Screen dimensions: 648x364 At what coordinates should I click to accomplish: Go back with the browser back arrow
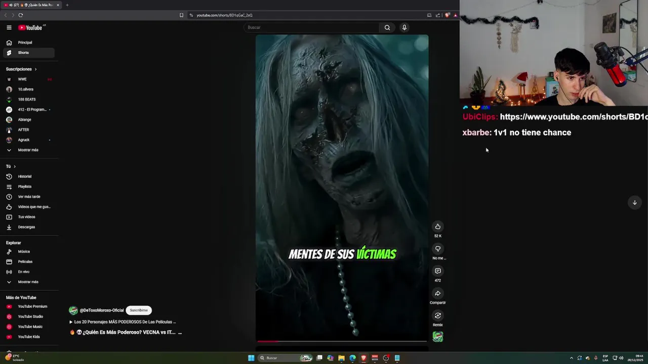pos(6,15)
